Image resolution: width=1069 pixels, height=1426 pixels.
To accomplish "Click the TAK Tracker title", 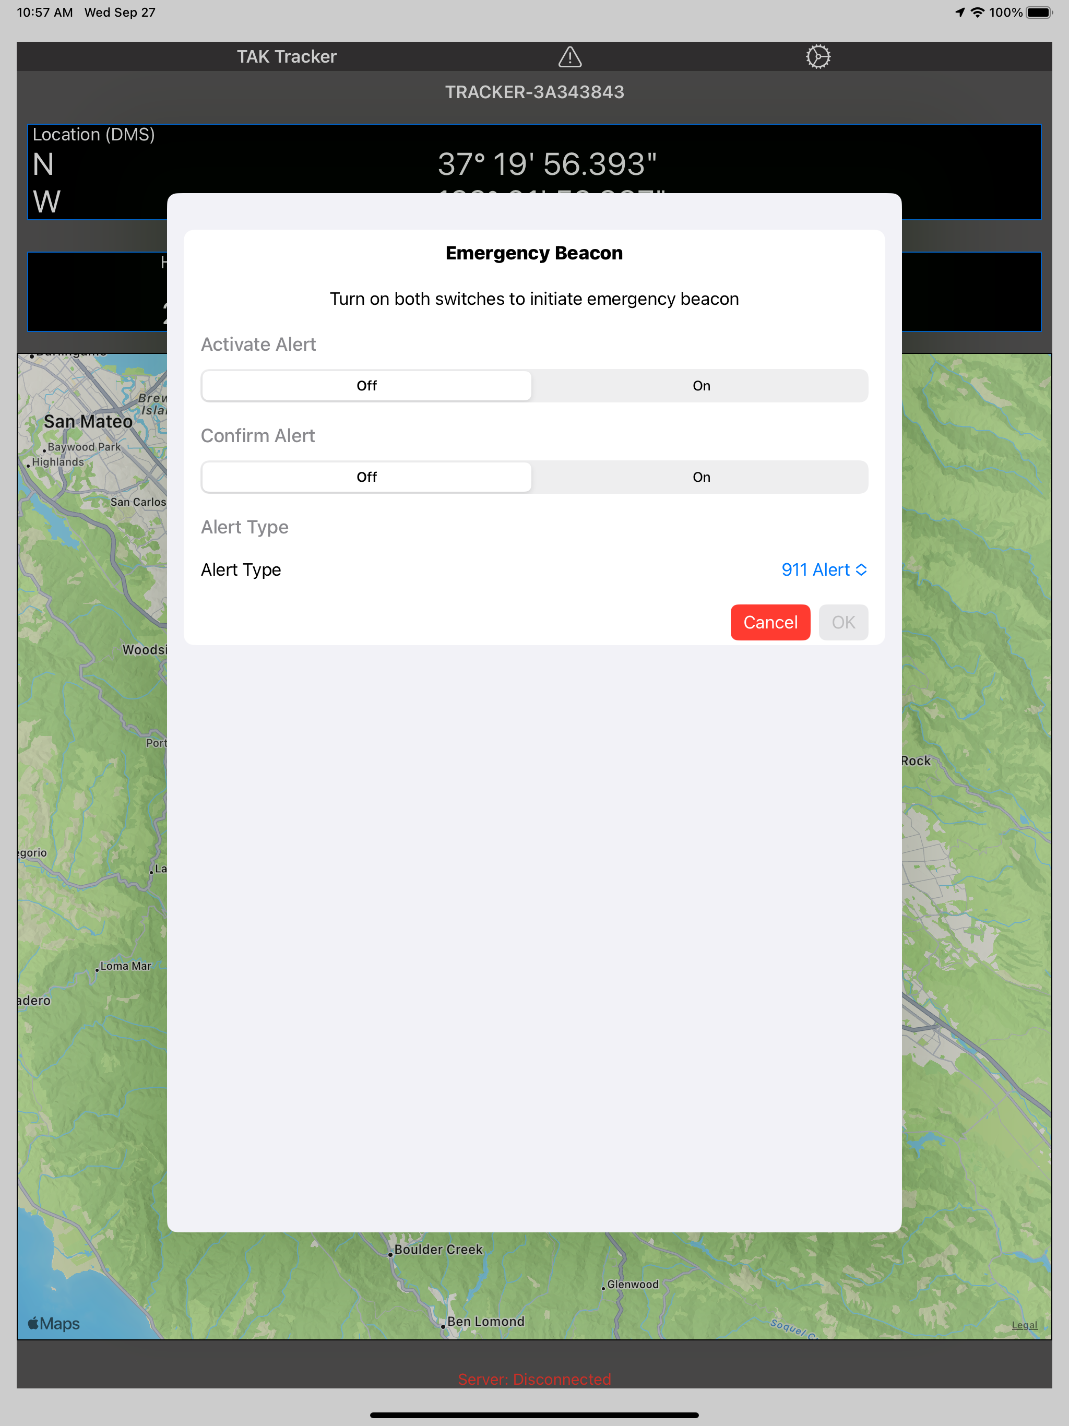I will tap(287, 57).
